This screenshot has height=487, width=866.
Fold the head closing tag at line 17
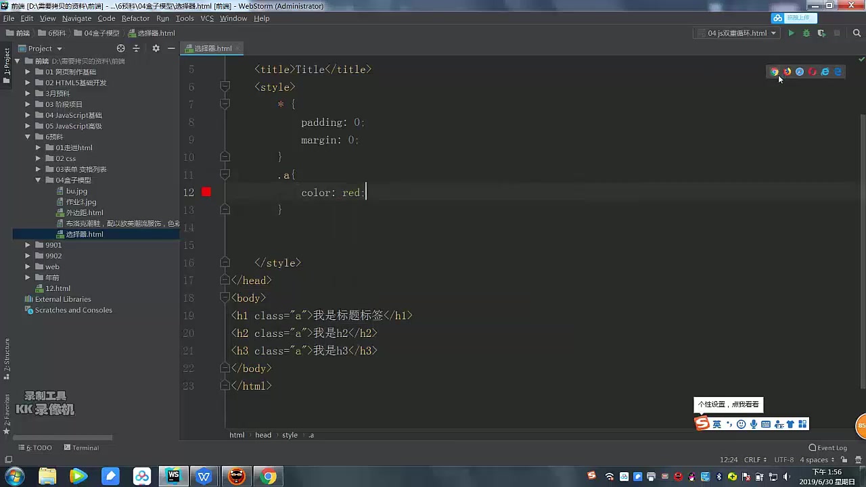[x=225, y=280]
